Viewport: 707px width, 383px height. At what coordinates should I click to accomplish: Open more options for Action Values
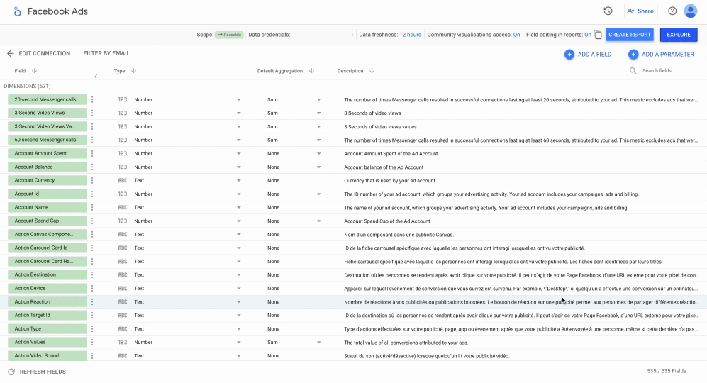point(92,342)
